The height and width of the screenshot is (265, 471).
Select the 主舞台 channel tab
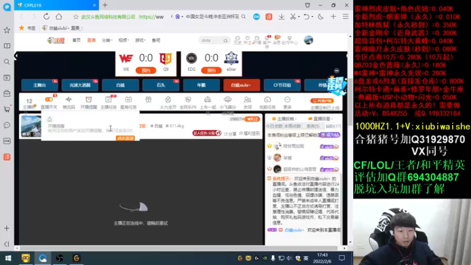click(39, 85)
